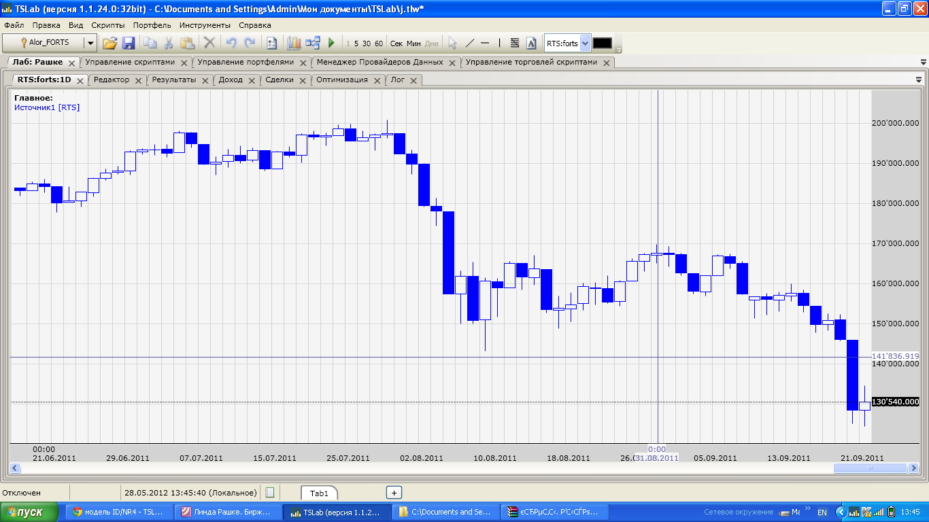929x522 pixels.
Task: Open the Файл menu
Action: point(14,25)
